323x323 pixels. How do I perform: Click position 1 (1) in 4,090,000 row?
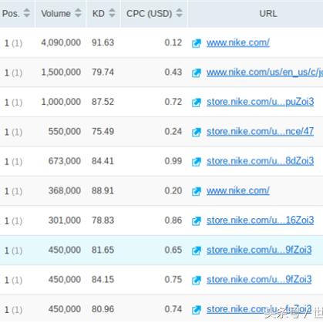tap(13, 43)
